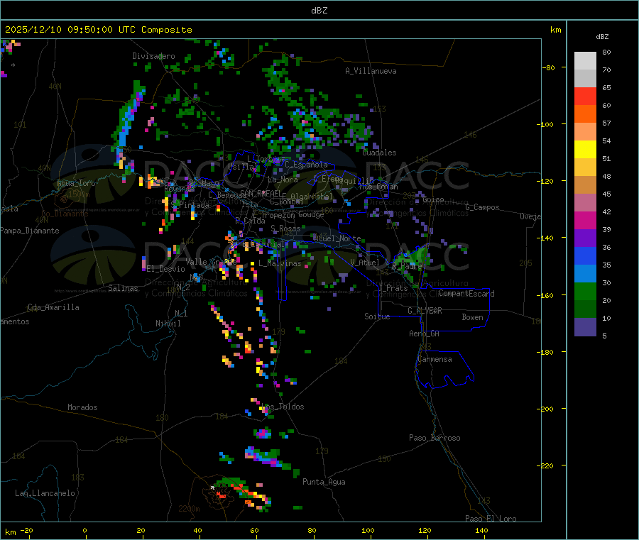Click the km unit label at top right
639x540 pixels.
(555, 30)
